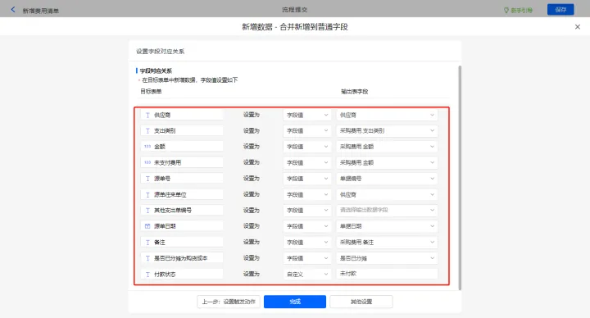Screen dimensions: 590x318
Task: Open the 字段值 dropdown in the 备注 row
Action: (307, 243)
